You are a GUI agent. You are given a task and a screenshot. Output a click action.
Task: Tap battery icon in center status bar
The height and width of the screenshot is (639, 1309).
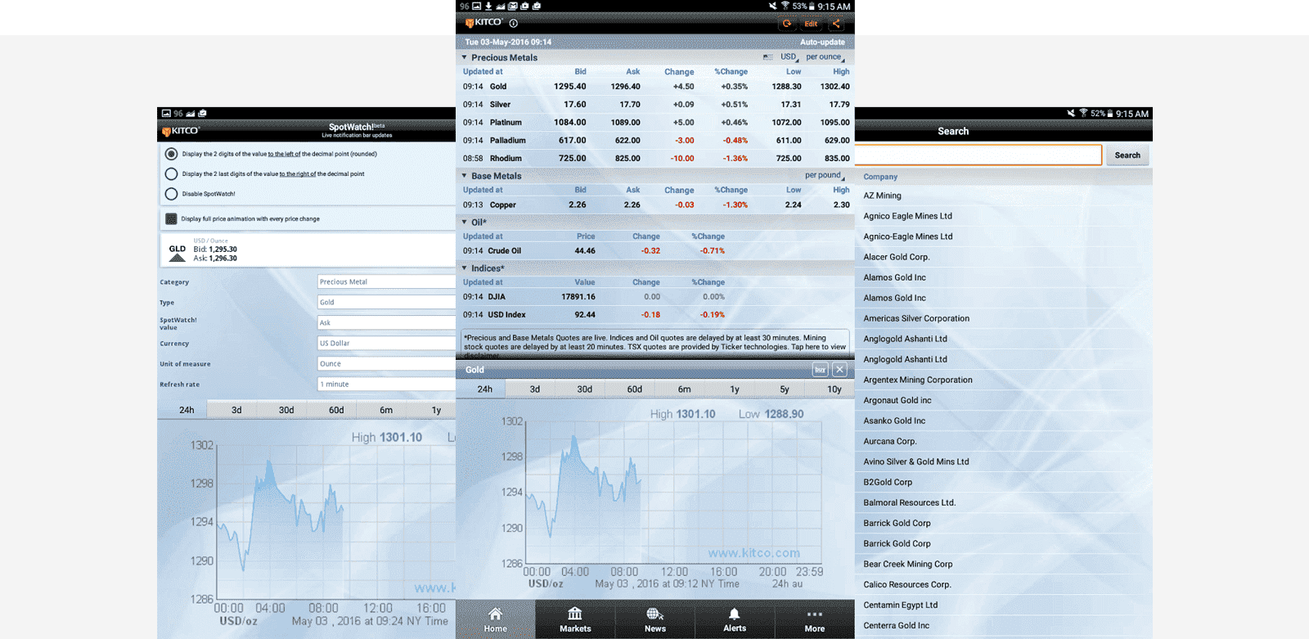pyautogui.click(x=812, y=6)
